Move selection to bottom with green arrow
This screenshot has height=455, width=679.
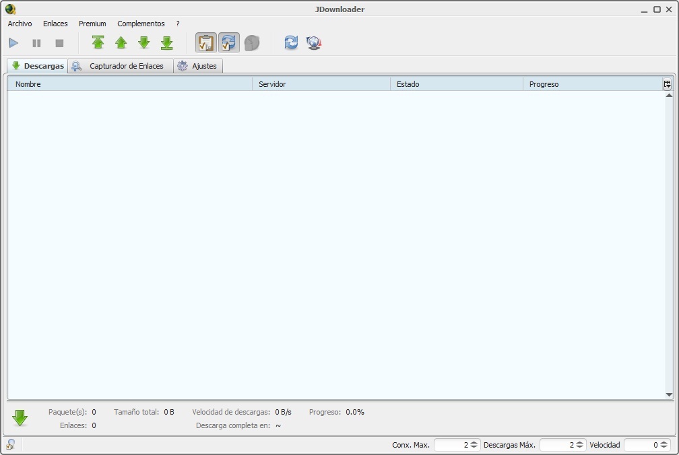point(167,42)
